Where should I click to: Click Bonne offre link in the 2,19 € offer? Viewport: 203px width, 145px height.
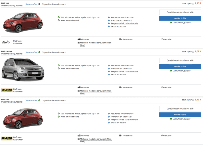(31, 100)
